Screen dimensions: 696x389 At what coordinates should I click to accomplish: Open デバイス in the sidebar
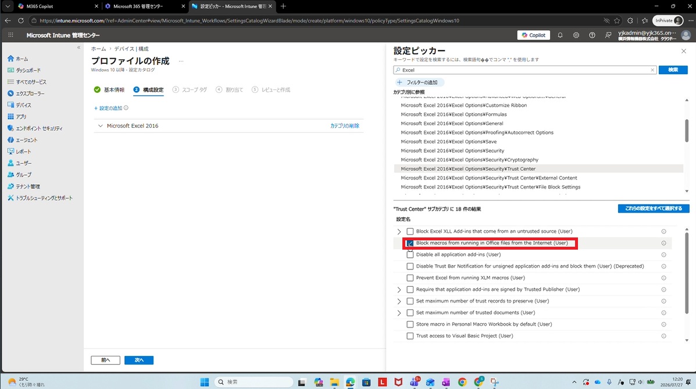(x=23, y=105)
